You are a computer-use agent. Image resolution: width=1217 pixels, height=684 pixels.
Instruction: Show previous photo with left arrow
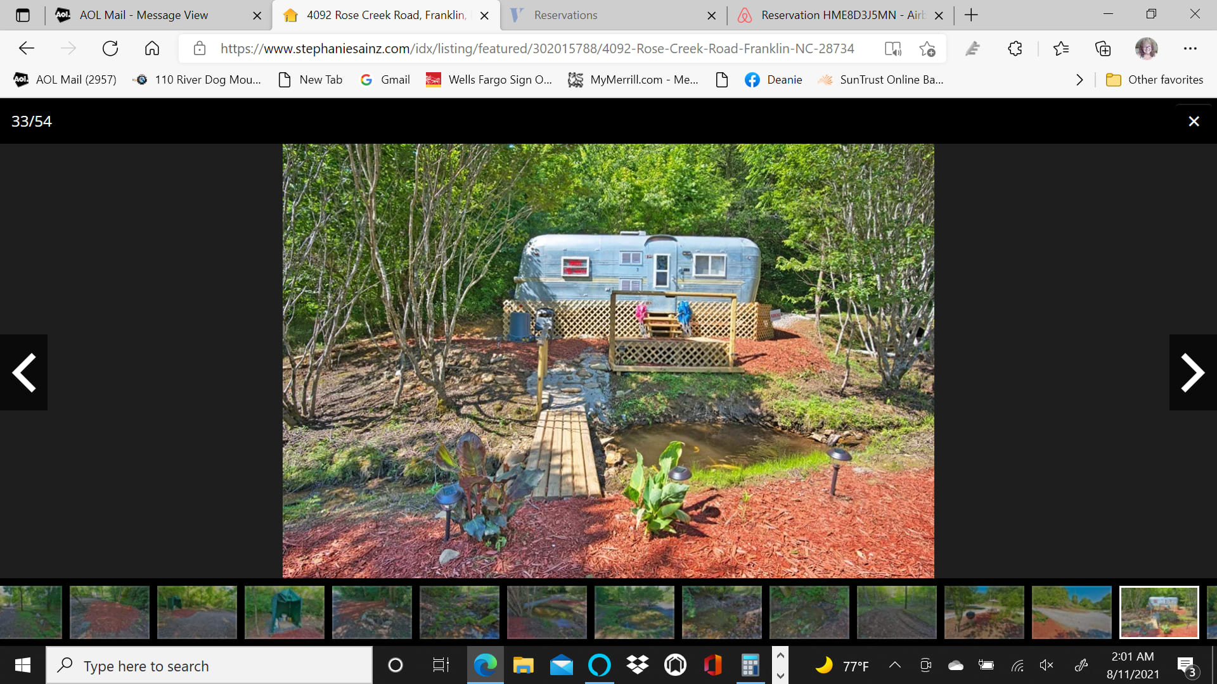(x=24, y=372)
